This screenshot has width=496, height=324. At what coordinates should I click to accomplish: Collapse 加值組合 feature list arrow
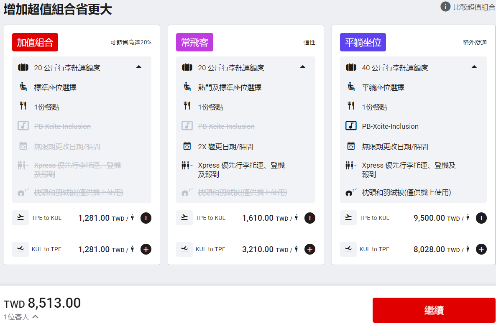(138, 67)
